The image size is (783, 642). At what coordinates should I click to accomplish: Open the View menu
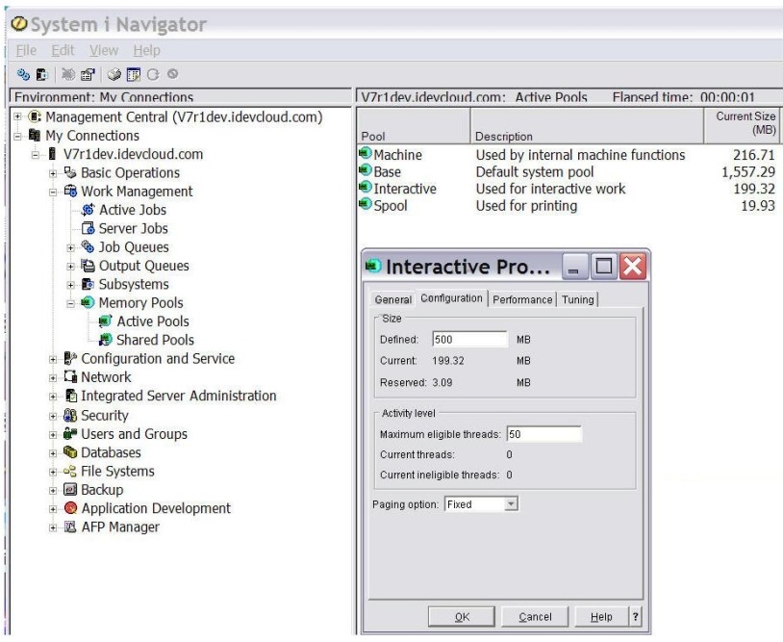point(104,50)
